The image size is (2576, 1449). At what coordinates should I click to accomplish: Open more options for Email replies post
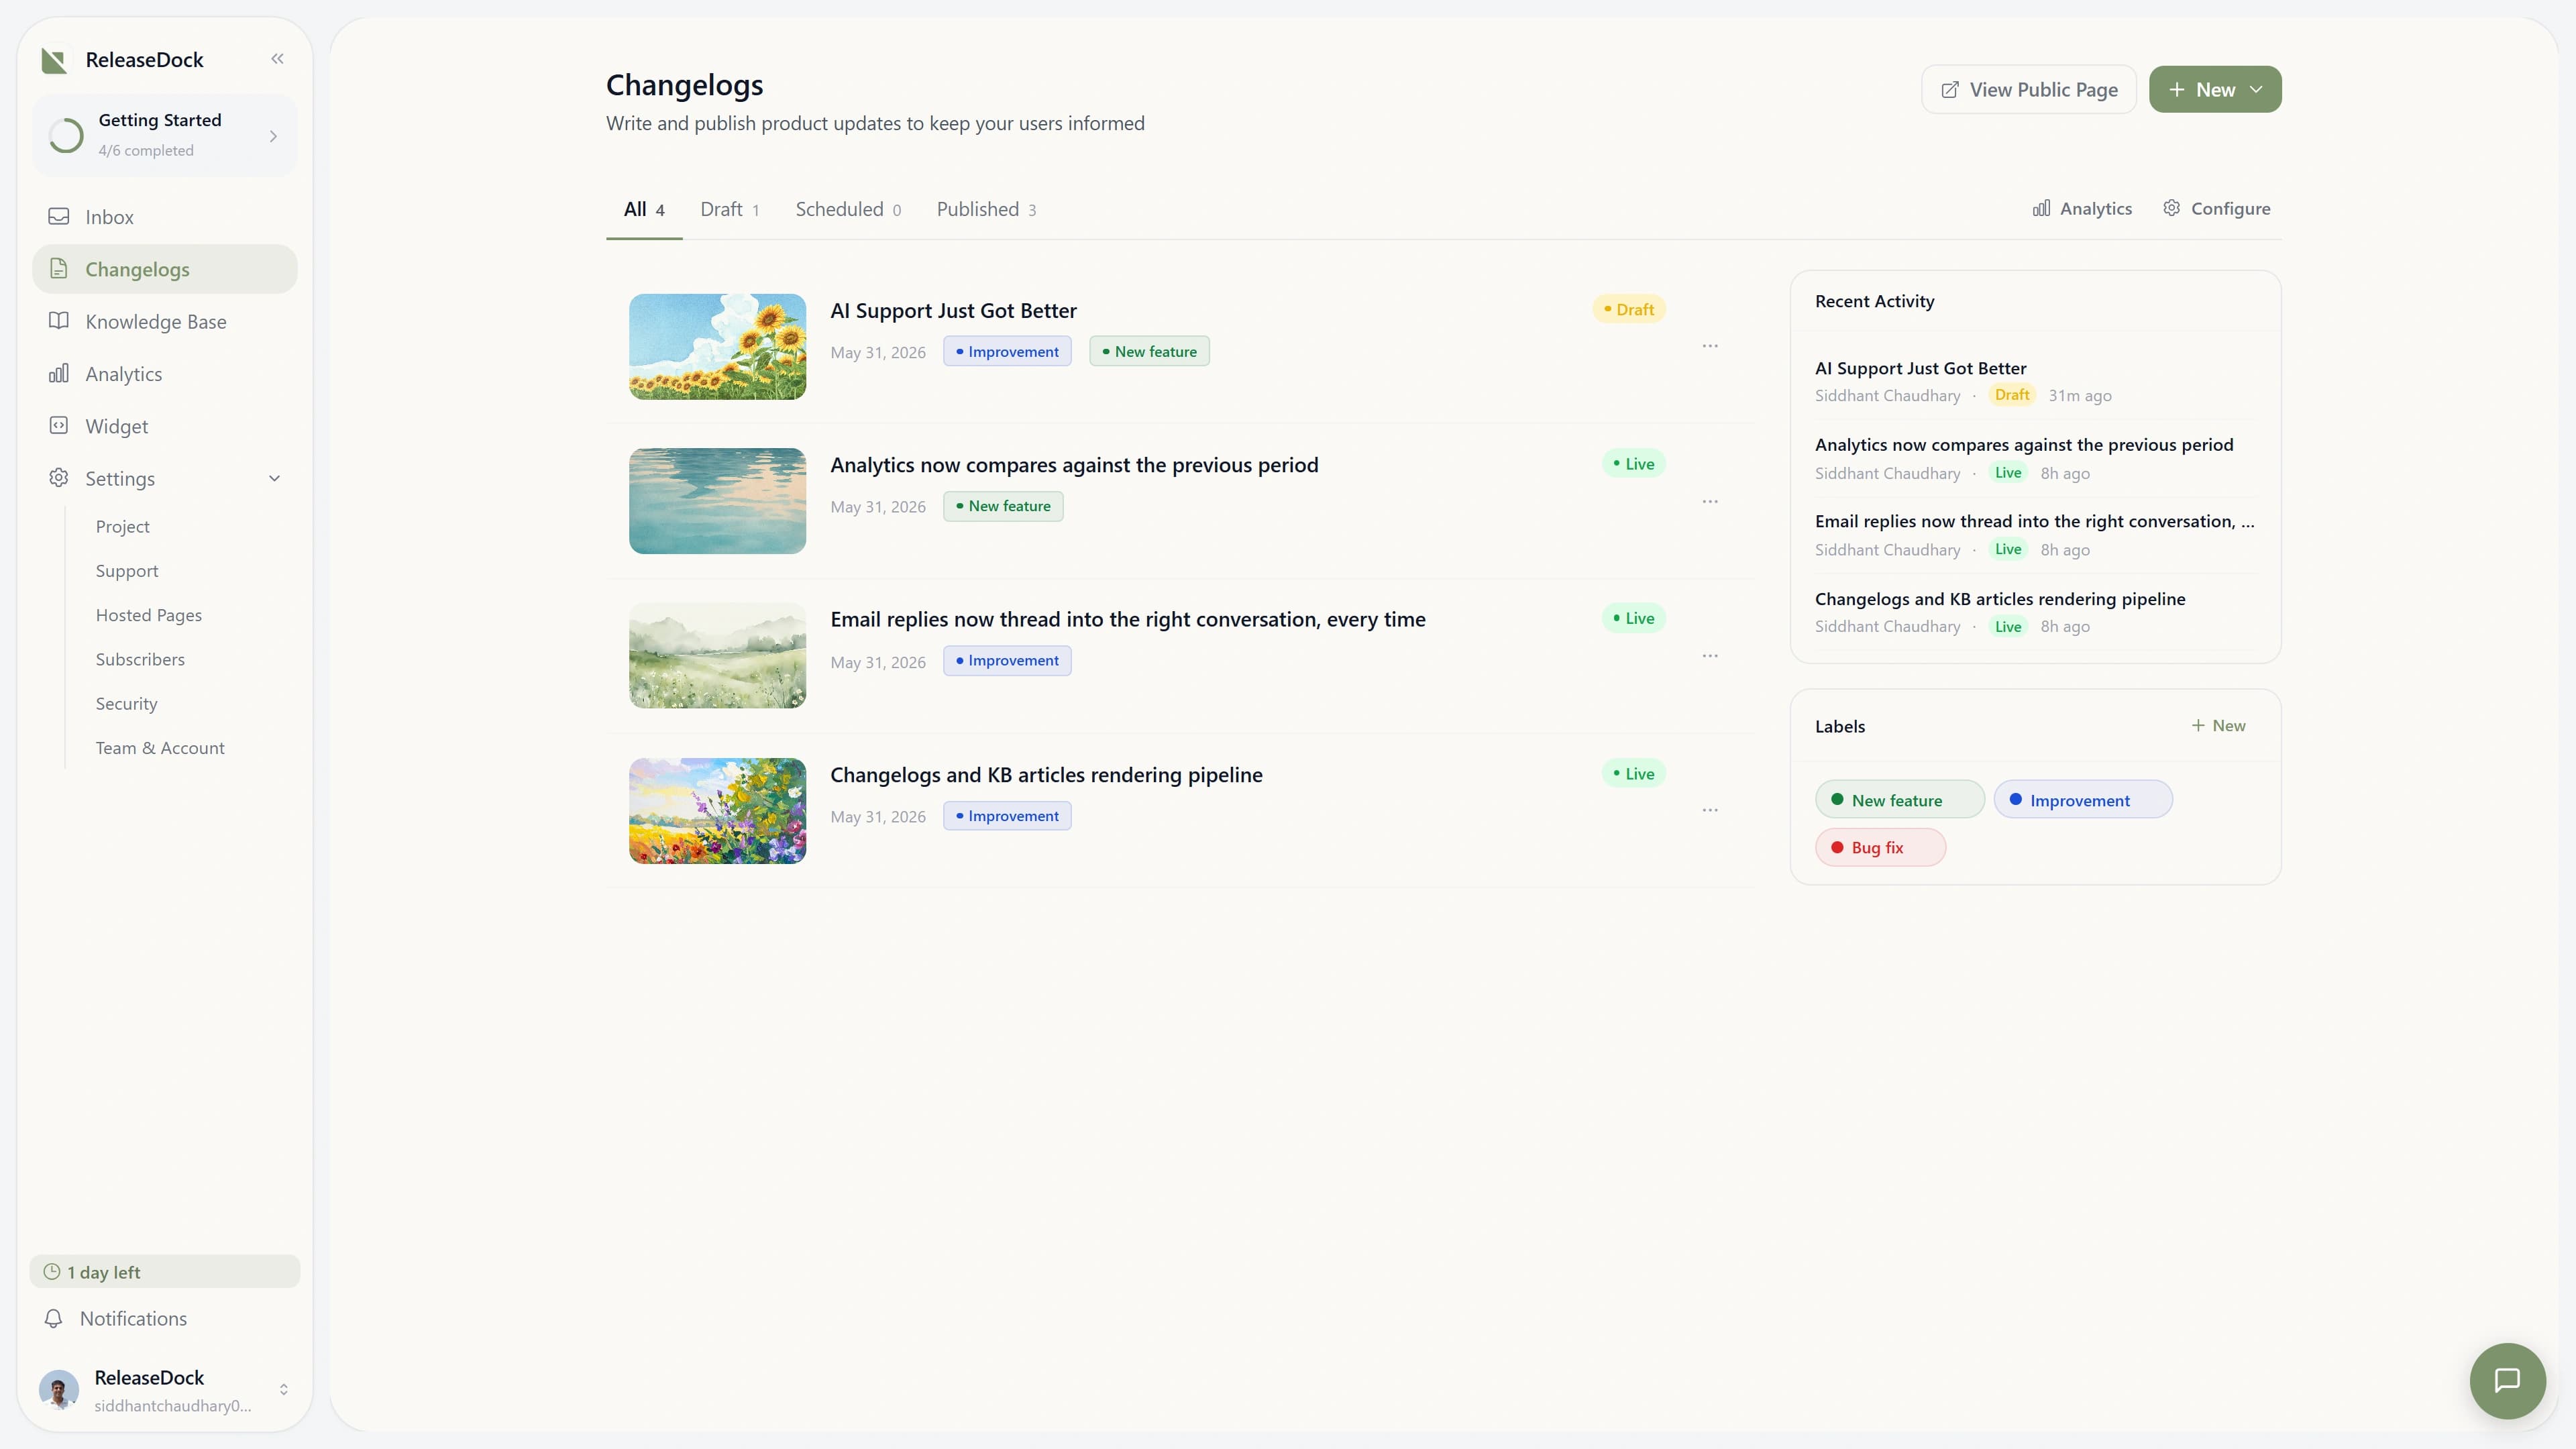click(x=1710, y=656)
